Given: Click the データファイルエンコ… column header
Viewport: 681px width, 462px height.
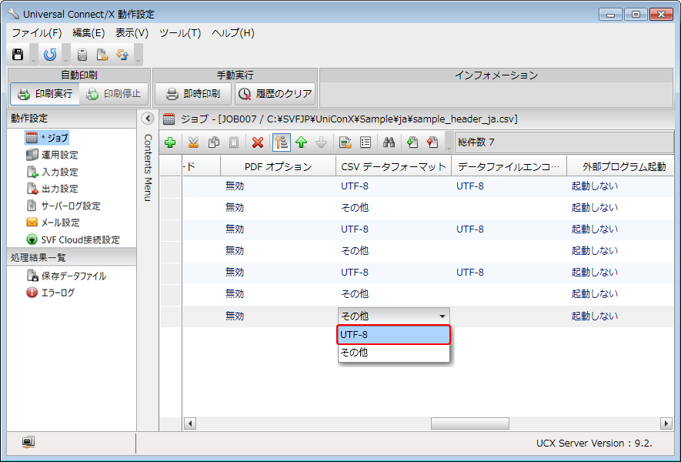Looking at the screenshot, I should point(509,166).
